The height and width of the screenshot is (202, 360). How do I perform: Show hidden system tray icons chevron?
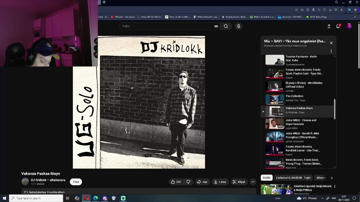(x=322, y=198)
